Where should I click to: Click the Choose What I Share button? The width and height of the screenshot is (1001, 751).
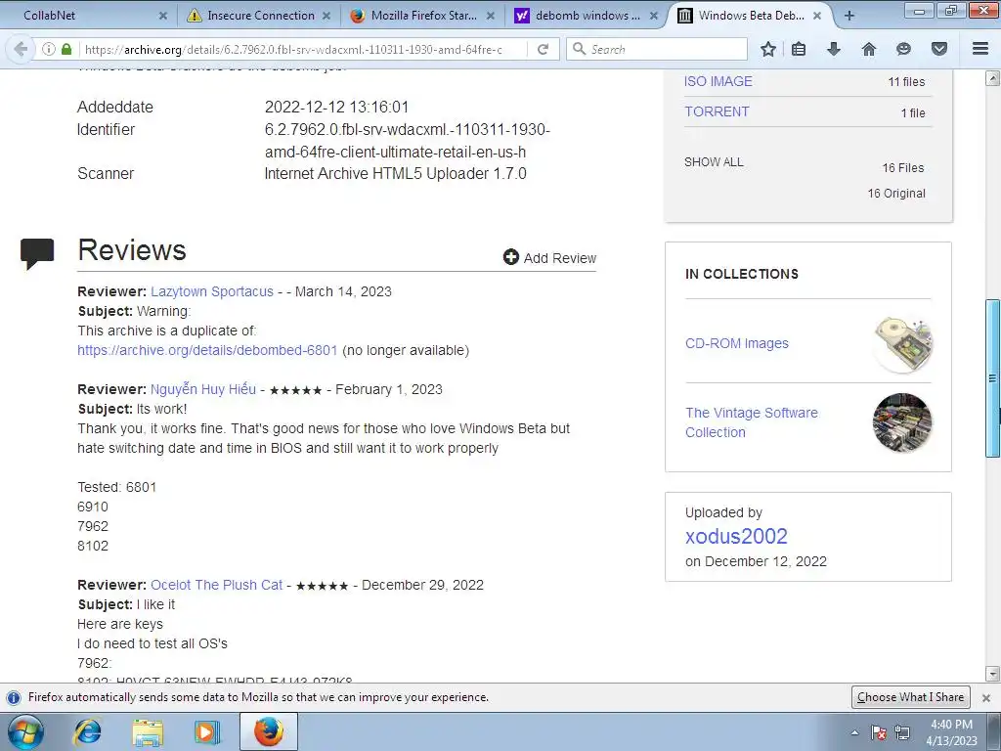coord(910,697)
